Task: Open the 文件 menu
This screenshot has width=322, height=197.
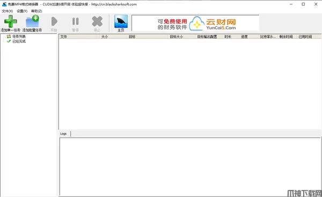Action: [x=8, y=11]
